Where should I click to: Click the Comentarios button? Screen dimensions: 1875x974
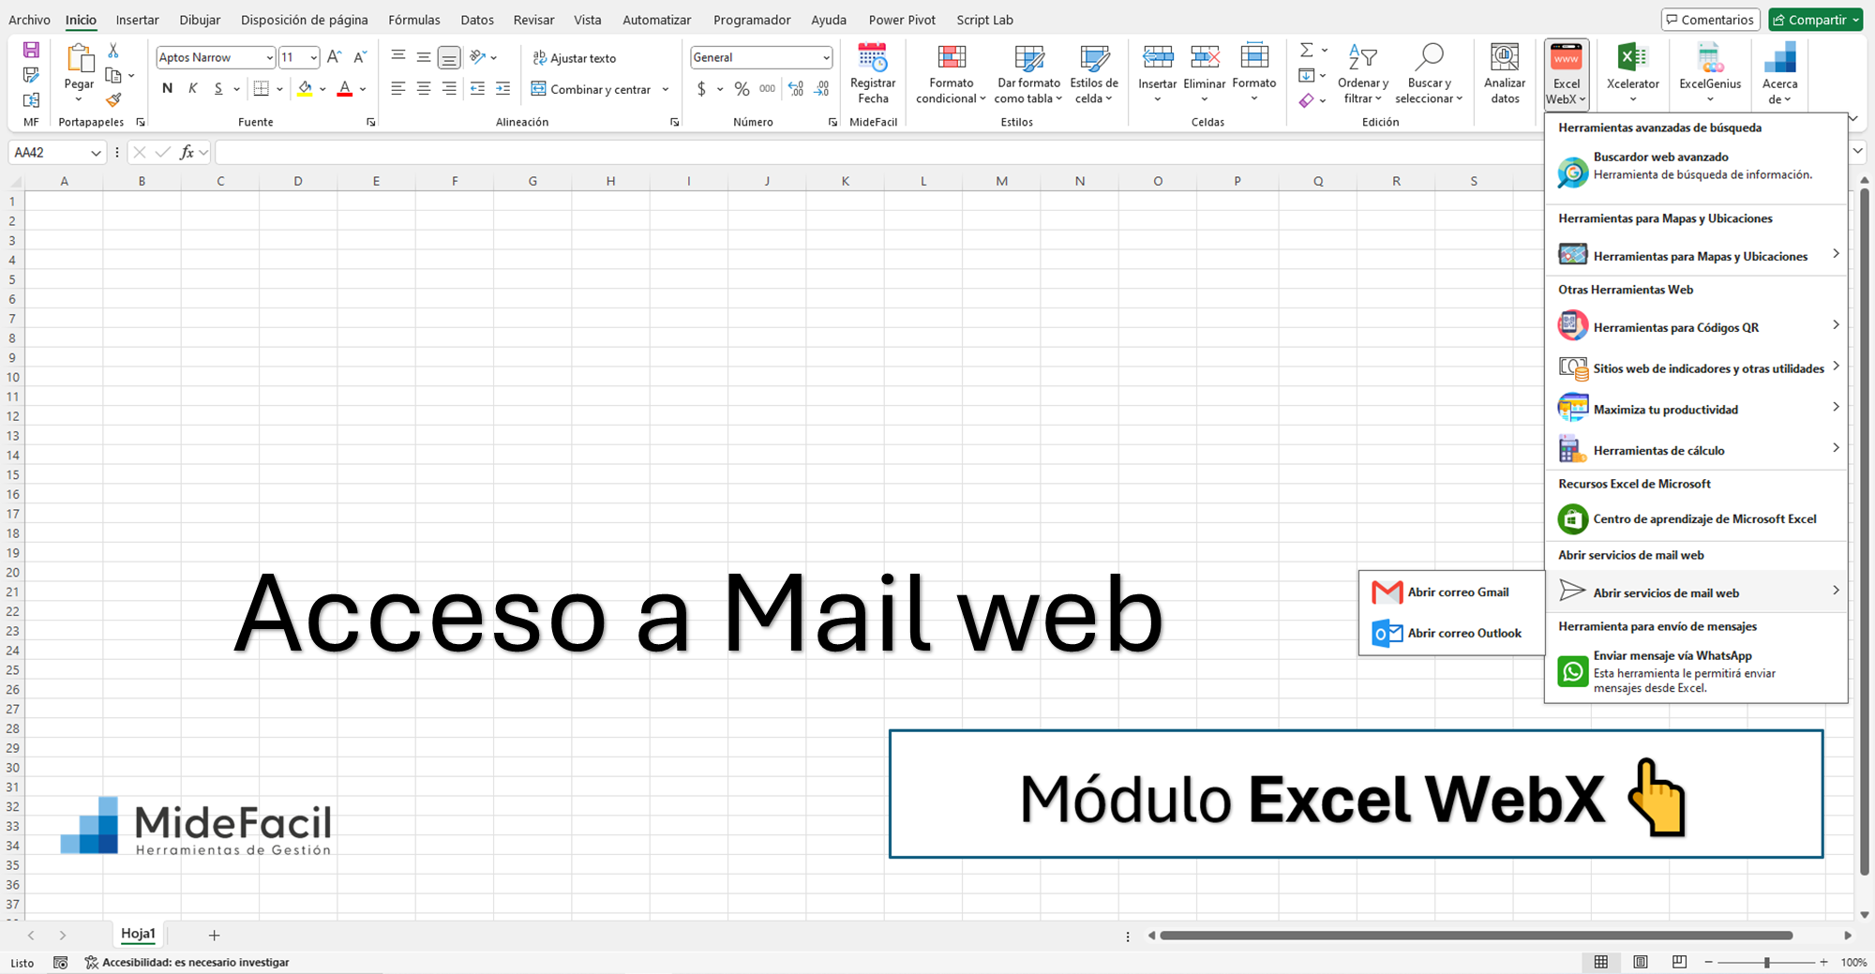point(1712,20)
